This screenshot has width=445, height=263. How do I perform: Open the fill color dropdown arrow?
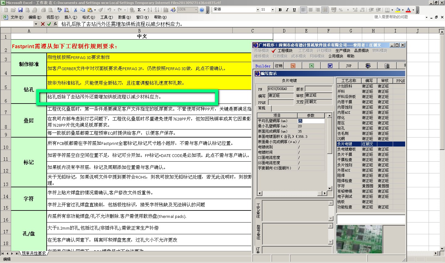tap(403, 10)
